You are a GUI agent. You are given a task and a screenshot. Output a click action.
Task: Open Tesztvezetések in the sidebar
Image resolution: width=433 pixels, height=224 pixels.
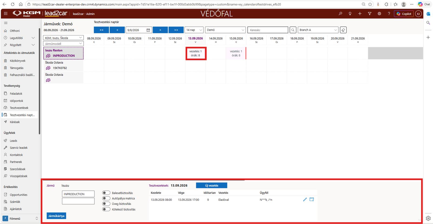(x=19, y=108)
